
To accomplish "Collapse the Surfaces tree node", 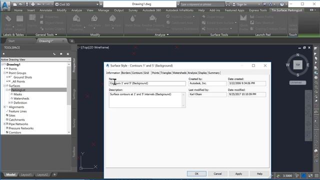I will click(x=4, y=85).
